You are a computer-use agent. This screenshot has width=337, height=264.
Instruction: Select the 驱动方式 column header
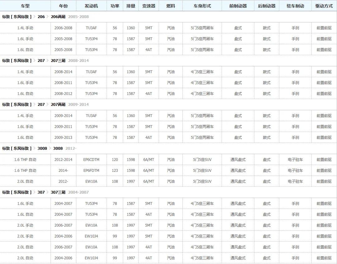point(324,6)
